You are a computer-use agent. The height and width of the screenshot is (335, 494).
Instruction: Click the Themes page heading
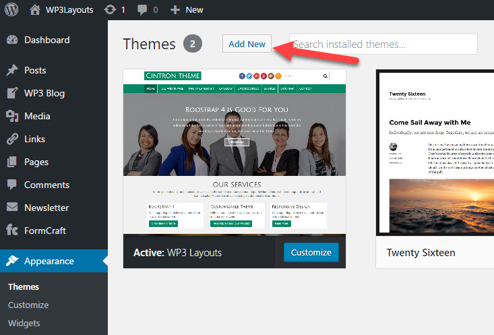[x=150, y=44]
